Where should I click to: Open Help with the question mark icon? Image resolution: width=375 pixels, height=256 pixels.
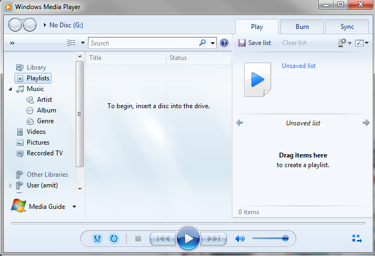pyautogui.click(x=224, y=43)
